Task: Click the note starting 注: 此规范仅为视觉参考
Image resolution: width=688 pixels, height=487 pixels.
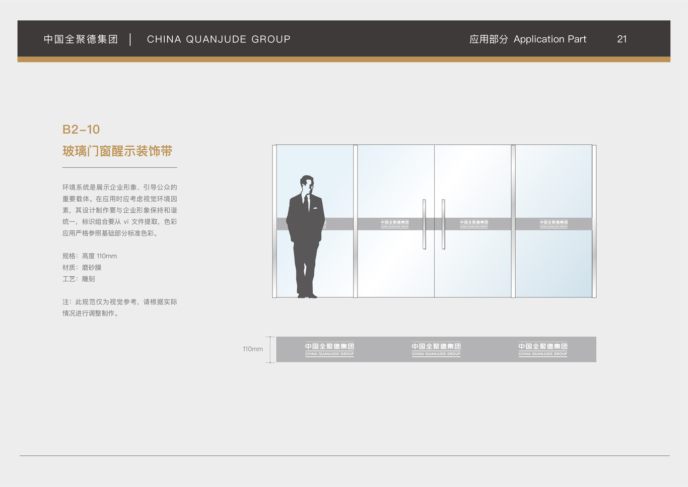Action: 120,308
